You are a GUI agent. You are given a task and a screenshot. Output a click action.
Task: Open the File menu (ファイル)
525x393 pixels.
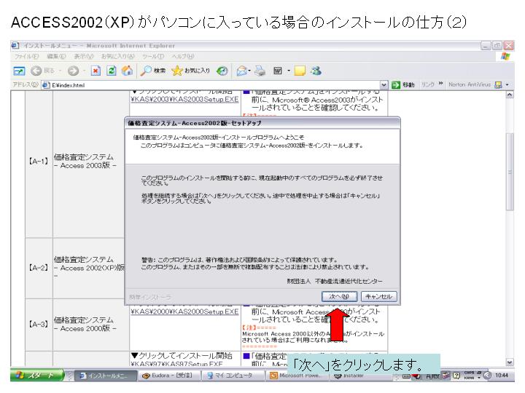point(26,57)
